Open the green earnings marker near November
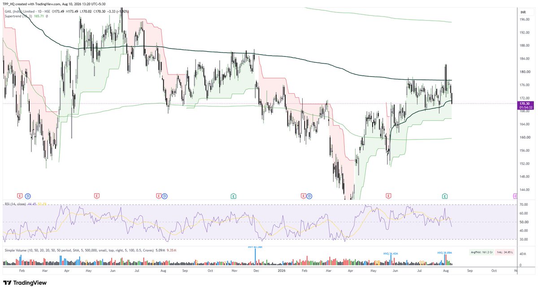 pyautogui.click(x=234, y=196)
